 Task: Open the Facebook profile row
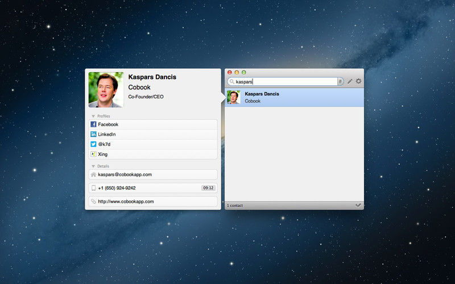tap(153, 124)
